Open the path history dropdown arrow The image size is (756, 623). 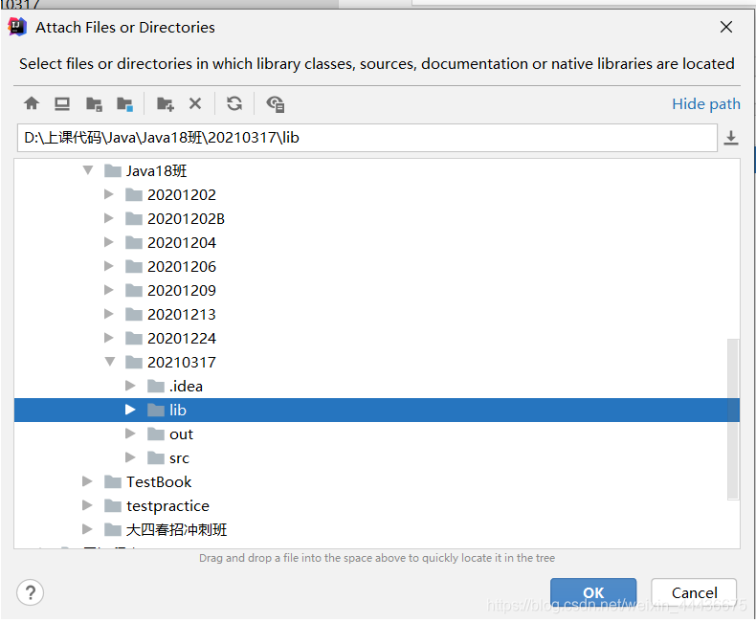coord(731,138)
